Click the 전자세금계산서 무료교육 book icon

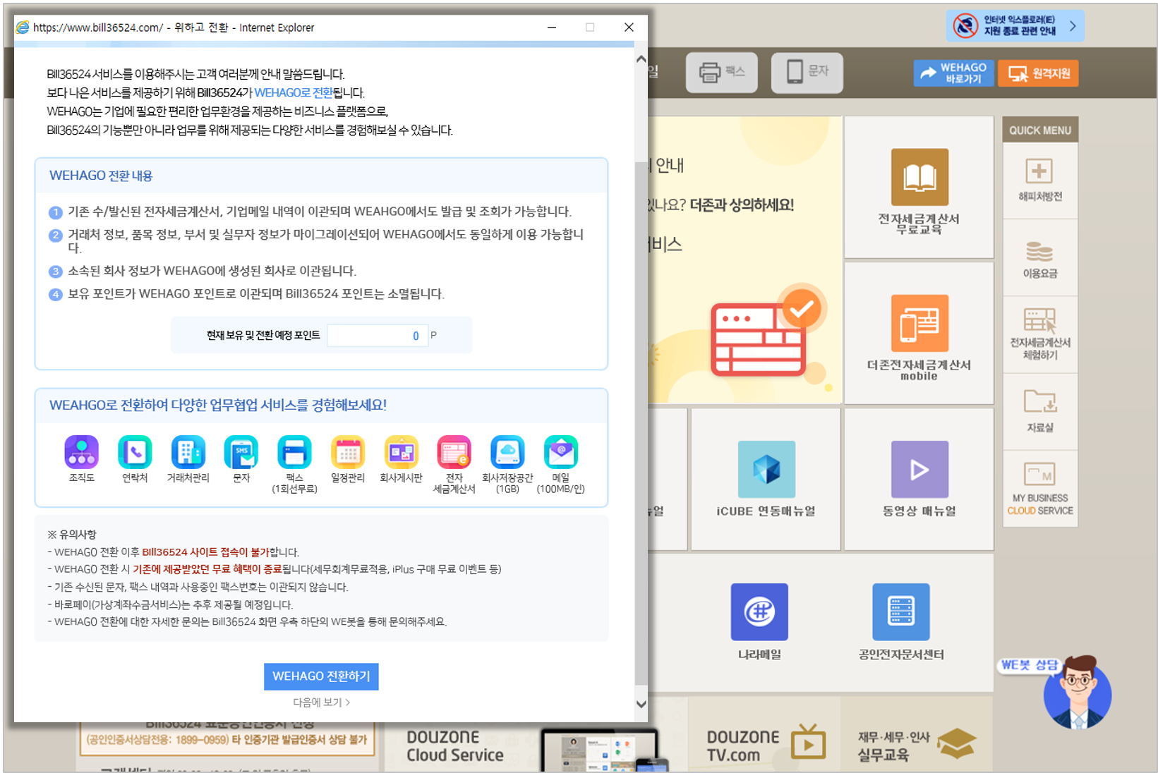pyautogui.click(x=919, y=177)
